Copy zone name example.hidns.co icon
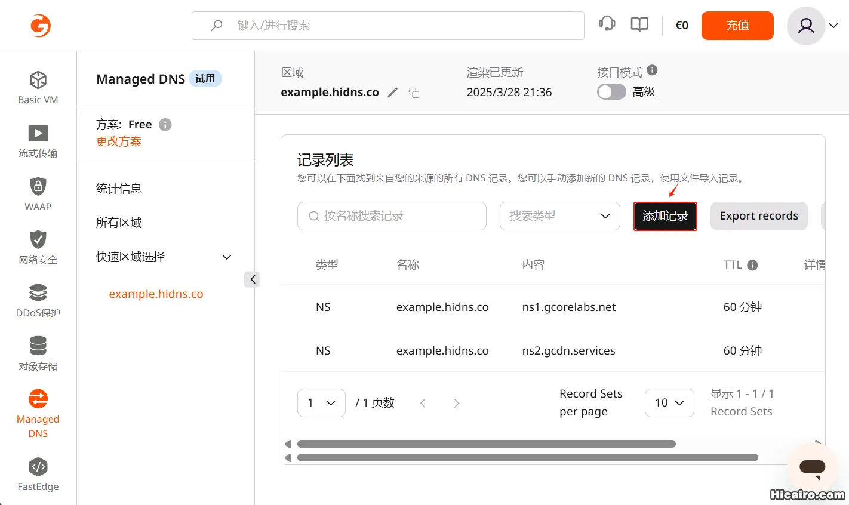 pyautogui.click(x=414, y=93)
